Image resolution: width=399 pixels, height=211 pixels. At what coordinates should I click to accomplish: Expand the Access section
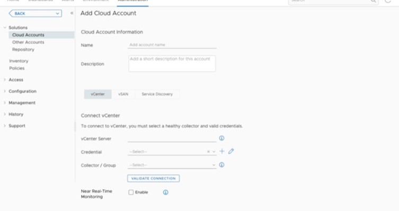pyautogui.click(x=5, y=80)
